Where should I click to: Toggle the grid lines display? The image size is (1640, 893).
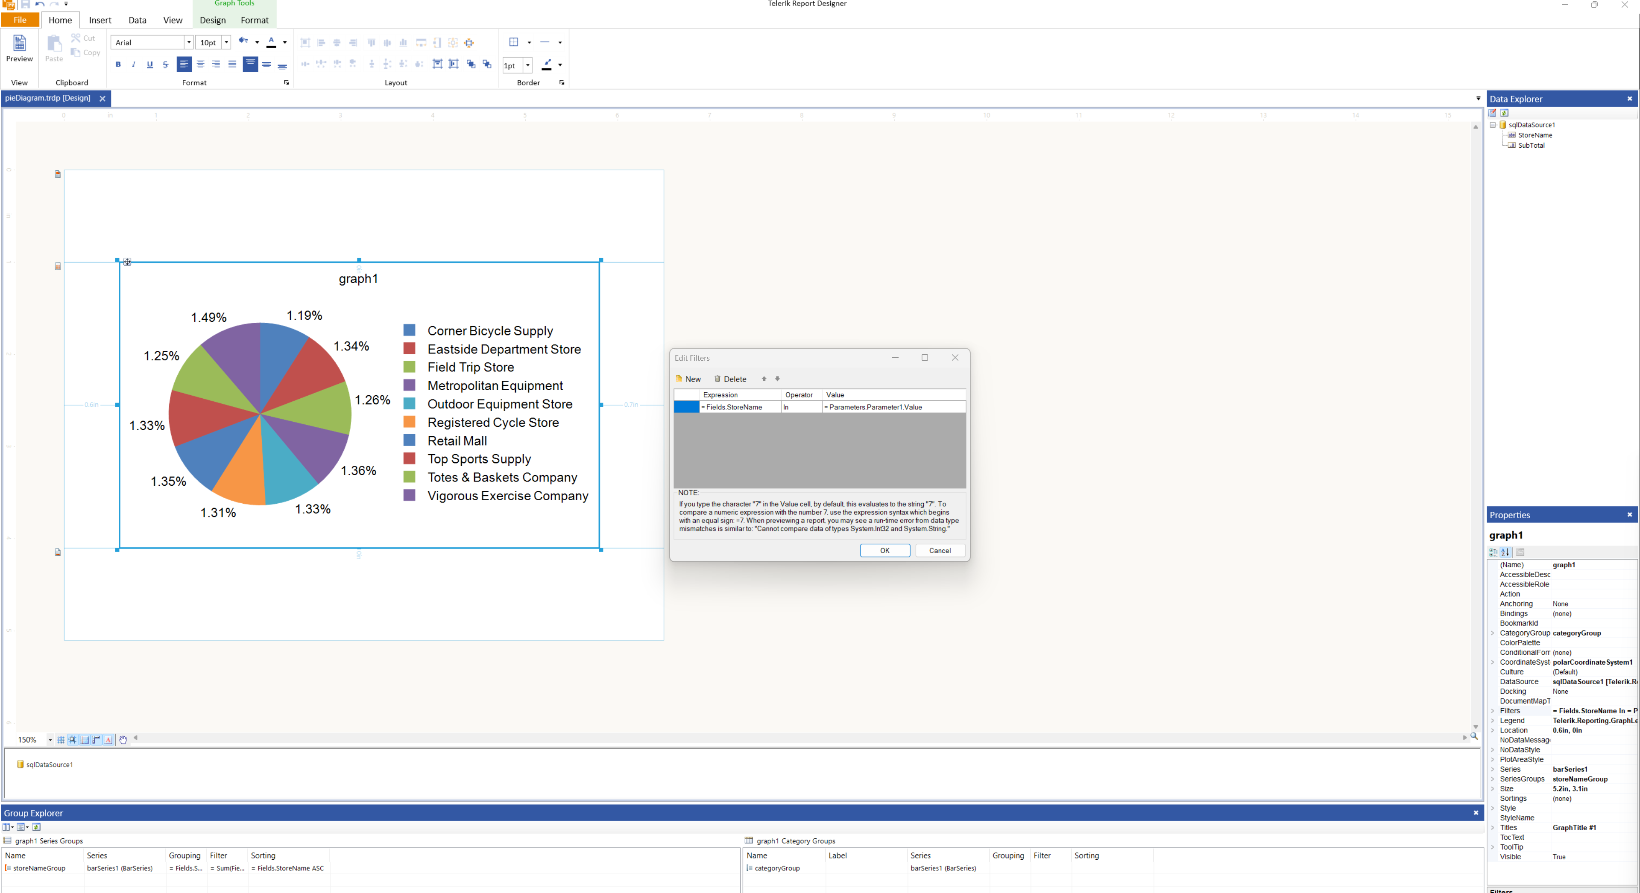click(x=61, y=740)
